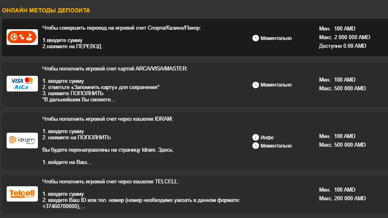Click Telcell 'Макс. 200 000 AMD' limit
Viewport: 388px width, 218px height.
(x=342, y=199)
